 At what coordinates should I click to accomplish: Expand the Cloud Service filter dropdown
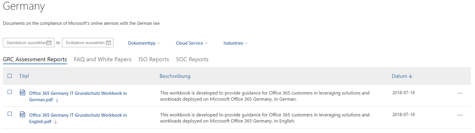click(x=192, y=43)
